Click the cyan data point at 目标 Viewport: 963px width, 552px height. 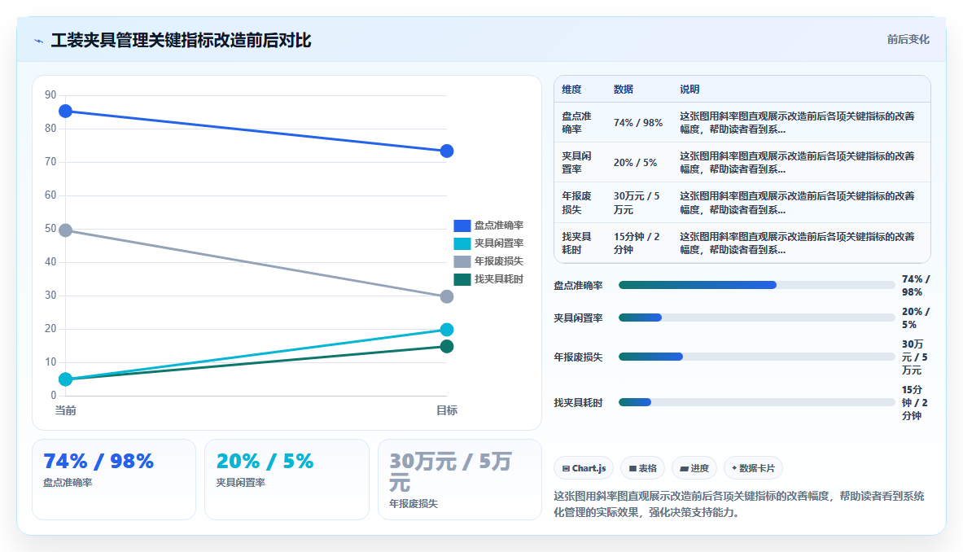[447, 330]
